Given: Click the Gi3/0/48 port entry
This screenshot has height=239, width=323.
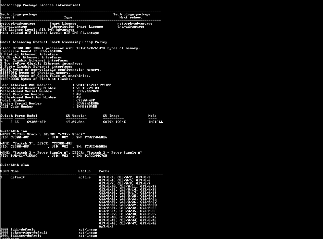Looking at the screenshot, I should tap(148, 223).
